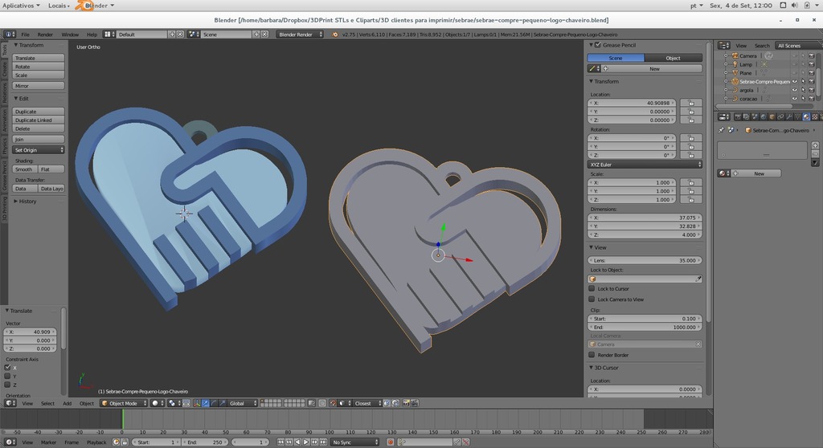The width and height of the screenshot is (823, 448).
Task: Open the Object Mode dropdown
Action: (x=124, y=403)
